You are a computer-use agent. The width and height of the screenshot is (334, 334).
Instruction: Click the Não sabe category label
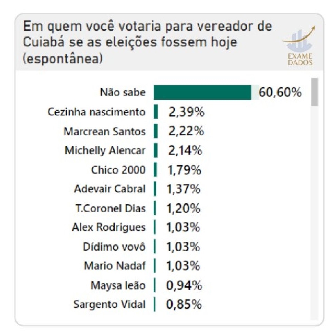(x=123, y=93)
